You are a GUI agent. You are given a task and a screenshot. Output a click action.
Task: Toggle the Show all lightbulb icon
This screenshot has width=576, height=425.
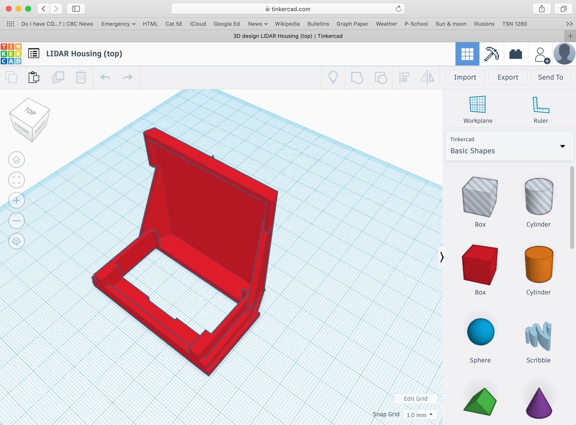[333, 77]
